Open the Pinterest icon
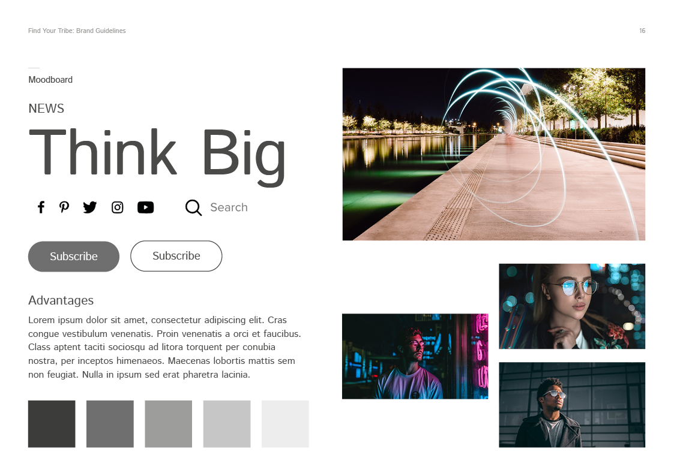Viewport: 674px width, 476px height. coord(64,207)
